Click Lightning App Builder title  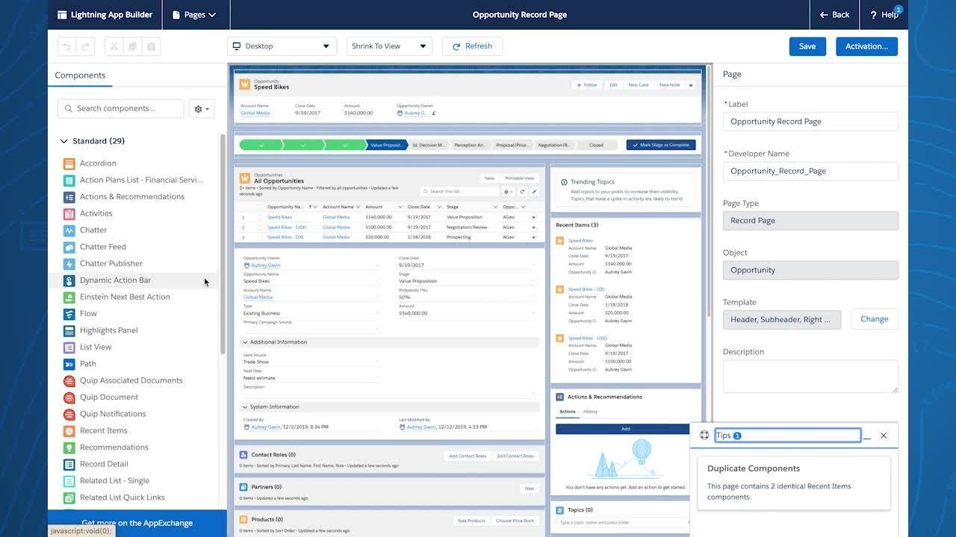(105, 15)
